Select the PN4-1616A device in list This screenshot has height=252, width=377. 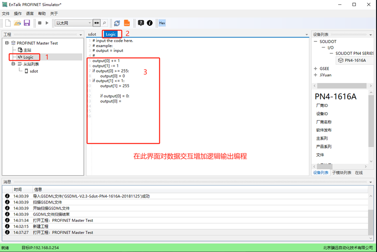tap(355, 60)
